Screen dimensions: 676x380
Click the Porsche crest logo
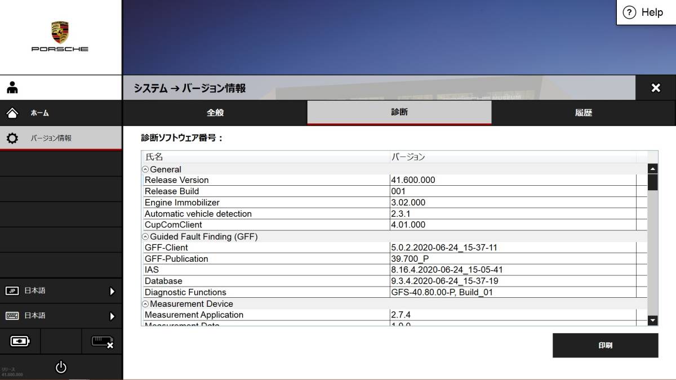tap(60, 32)
